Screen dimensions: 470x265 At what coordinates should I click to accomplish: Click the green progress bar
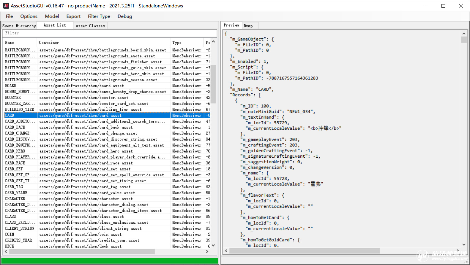pyautogui.click(x=110, y=261)
